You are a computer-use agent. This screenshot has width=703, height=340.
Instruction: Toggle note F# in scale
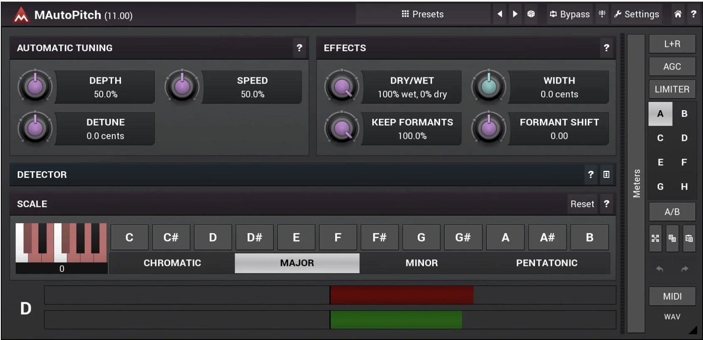[x=380, y=238]
